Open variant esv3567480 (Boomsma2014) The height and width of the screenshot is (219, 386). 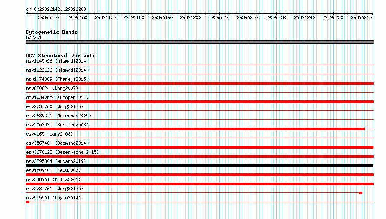point(57,143)
